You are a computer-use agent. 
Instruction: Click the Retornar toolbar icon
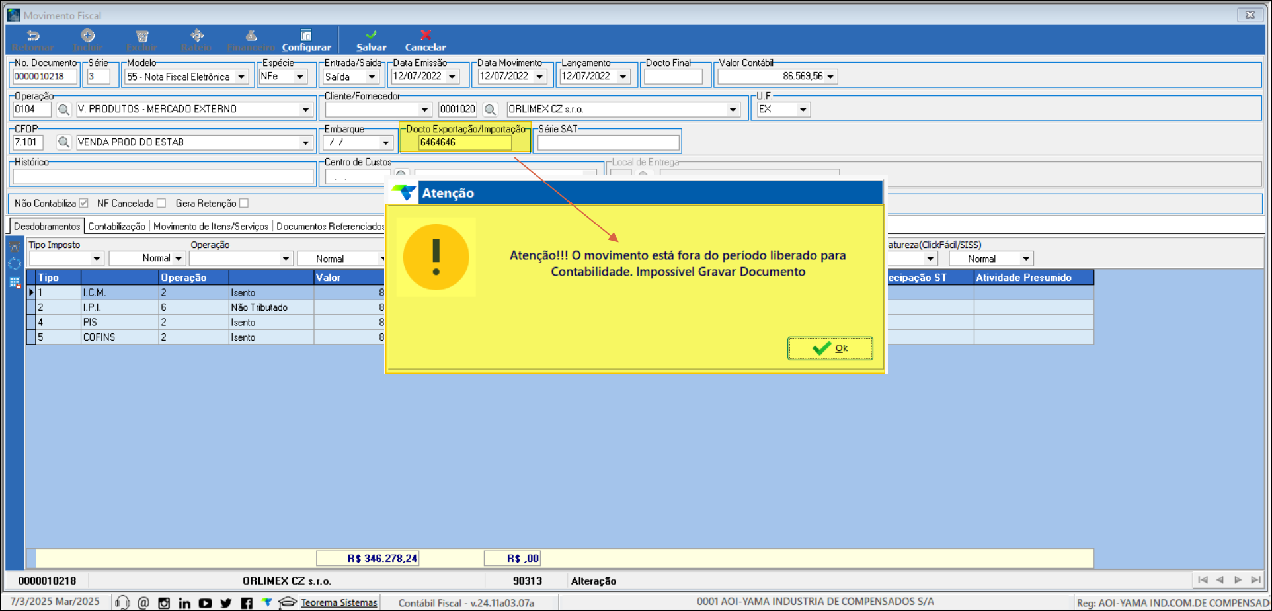(32, 36)
